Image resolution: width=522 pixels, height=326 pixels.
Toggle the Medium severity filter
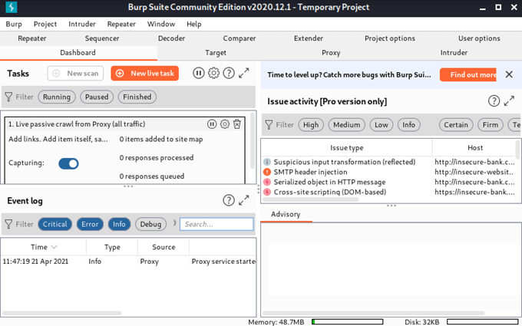[x=346, y=125]
